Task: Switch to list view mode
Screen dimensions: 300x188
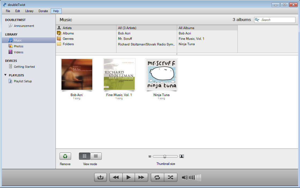Action: coord(96,156)
